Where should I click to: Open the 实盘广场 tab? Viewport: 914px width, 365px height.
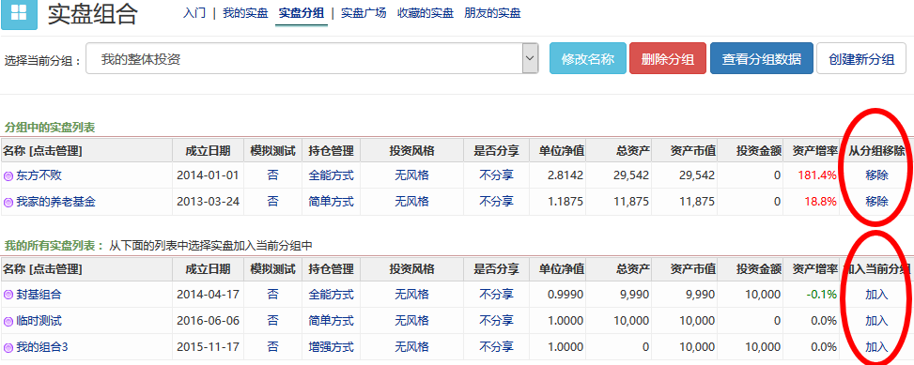tap(364, 13)
